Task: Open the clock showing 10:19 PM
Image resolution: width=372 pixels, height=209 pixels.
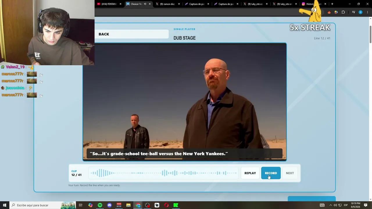Action: click(x=355, y=205)
